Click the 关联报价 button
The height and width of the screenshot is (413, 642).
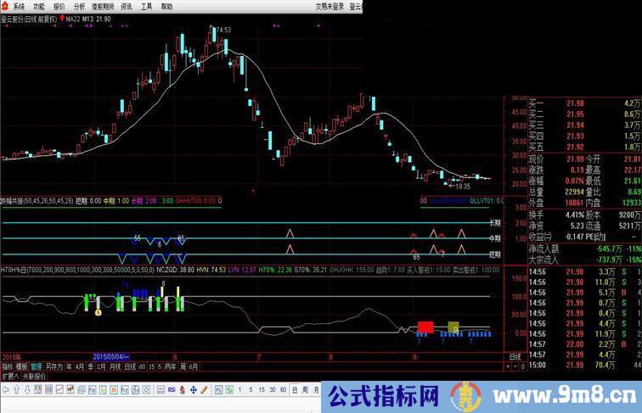[33, 376]
